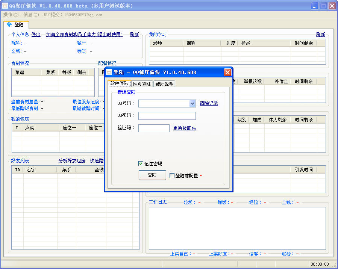Viewport: 338px width, 269px height.
Task: Click 刷新 link in 我的学习 panel
Action: click(320, 35)
